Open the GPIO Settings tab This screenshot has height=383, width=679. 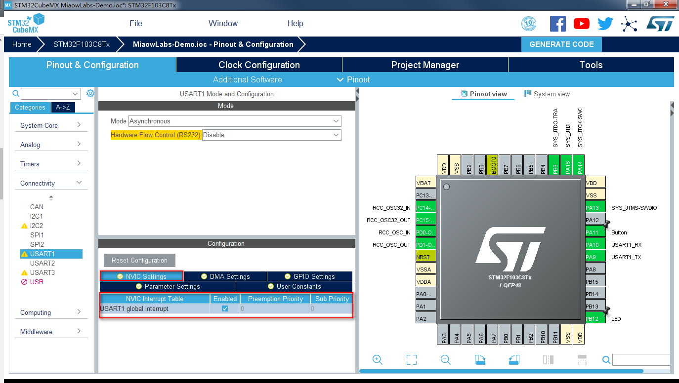(310, 276)
